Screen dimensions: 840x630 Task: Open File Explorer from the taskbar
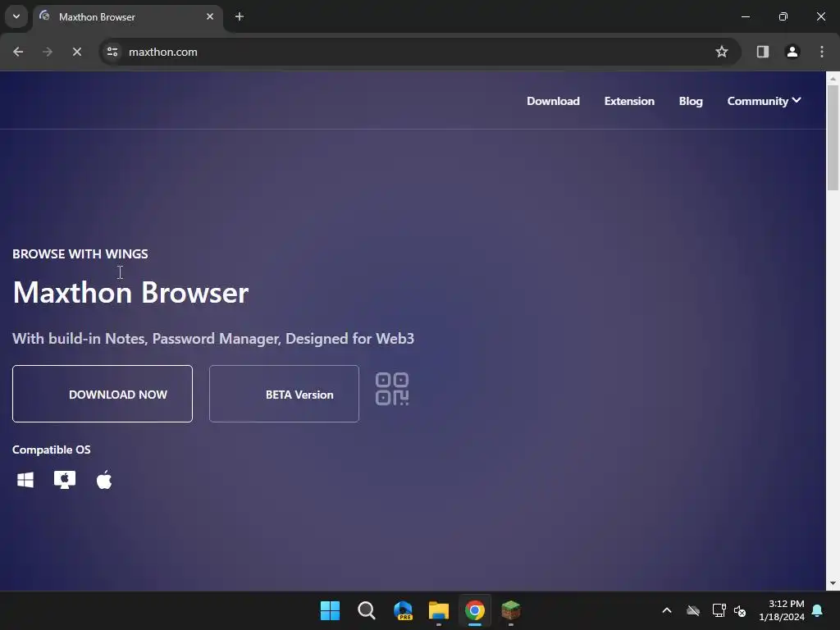[439, 610]
